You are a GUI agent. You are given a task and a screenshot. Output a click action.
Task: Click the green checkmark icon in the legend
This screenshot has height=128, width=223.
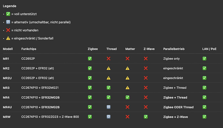click(x=8, y=14)
